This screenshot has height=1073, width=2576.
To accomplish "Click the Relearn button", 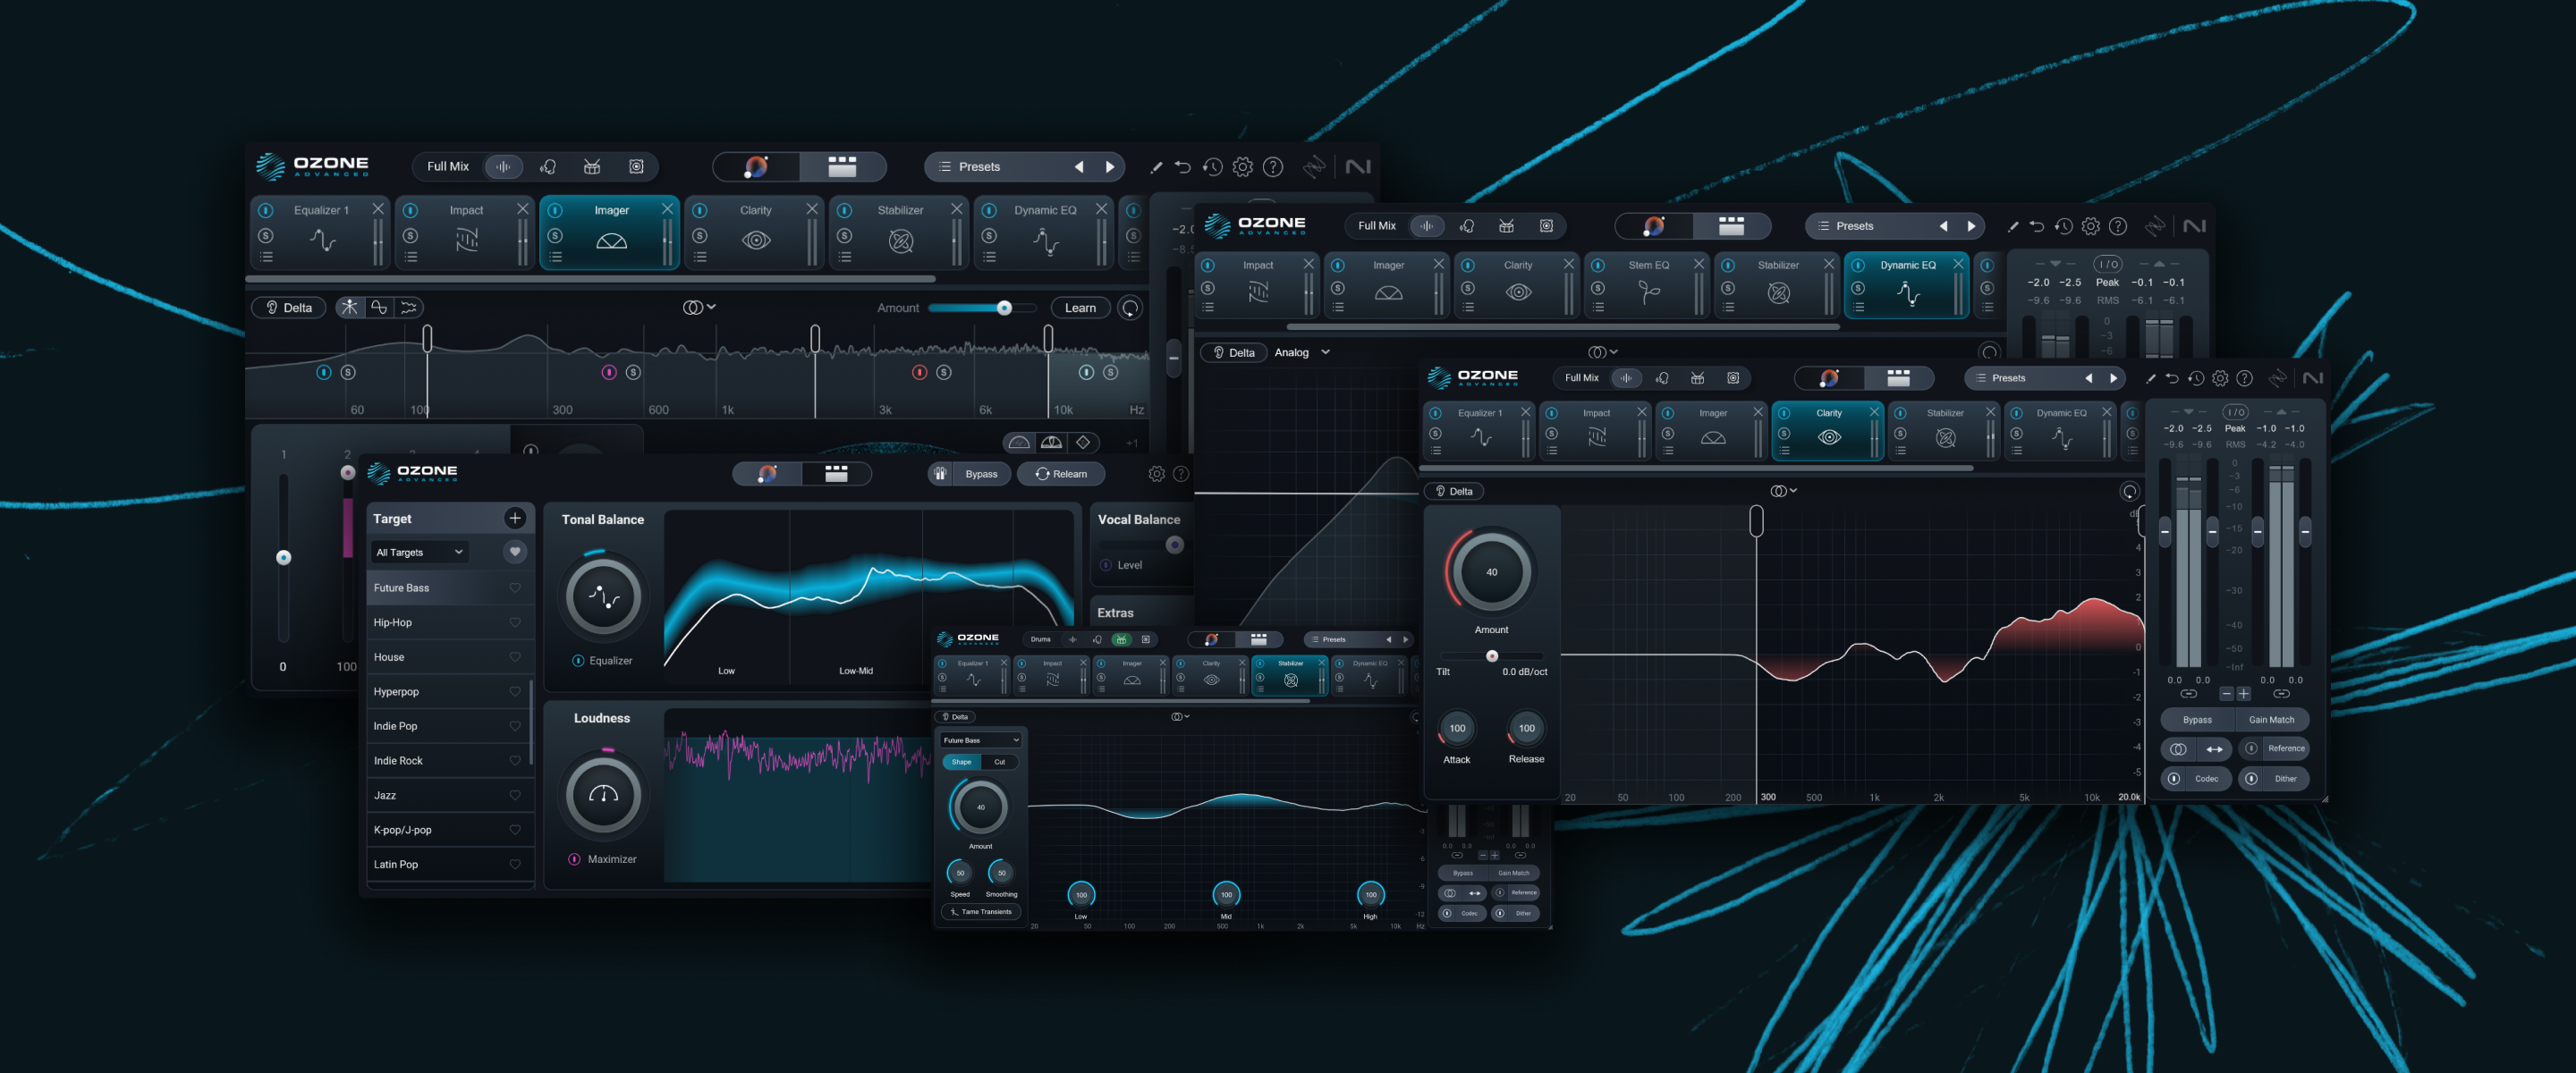I will 1060,474.
